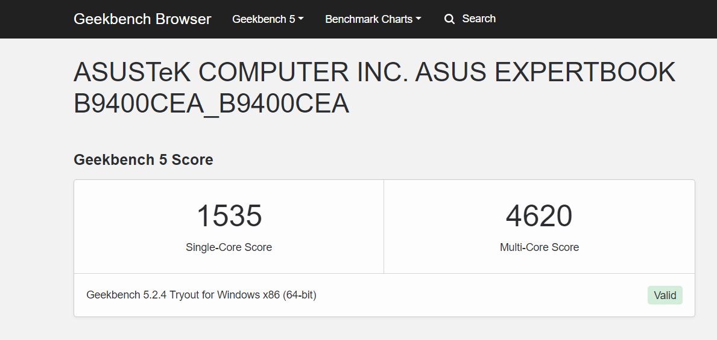Open the Search text link in navbar
Image resolution: width=717 pixels, height=340 pixels.
coord(479,19)
